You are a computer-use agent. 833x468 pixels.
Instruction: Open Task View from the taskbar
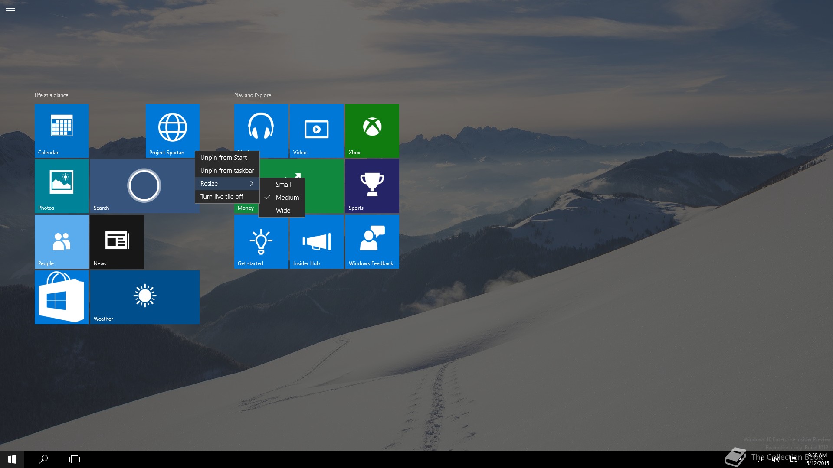pyautogui.click(x=75, y=459)
